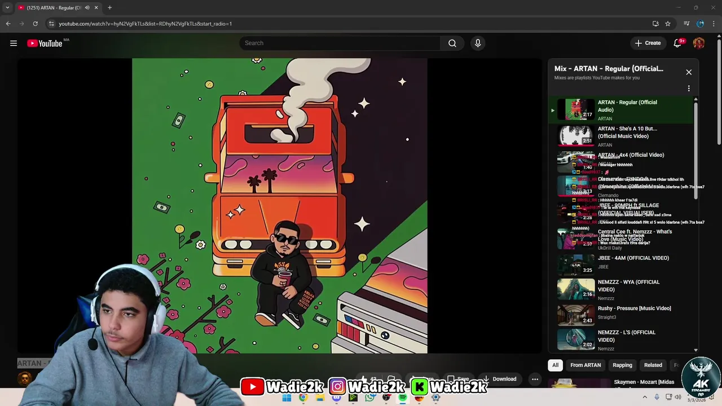This screenshot has width=722, height=406.
Task: Open more actions ellipsis beside Download
Action: 535,379
